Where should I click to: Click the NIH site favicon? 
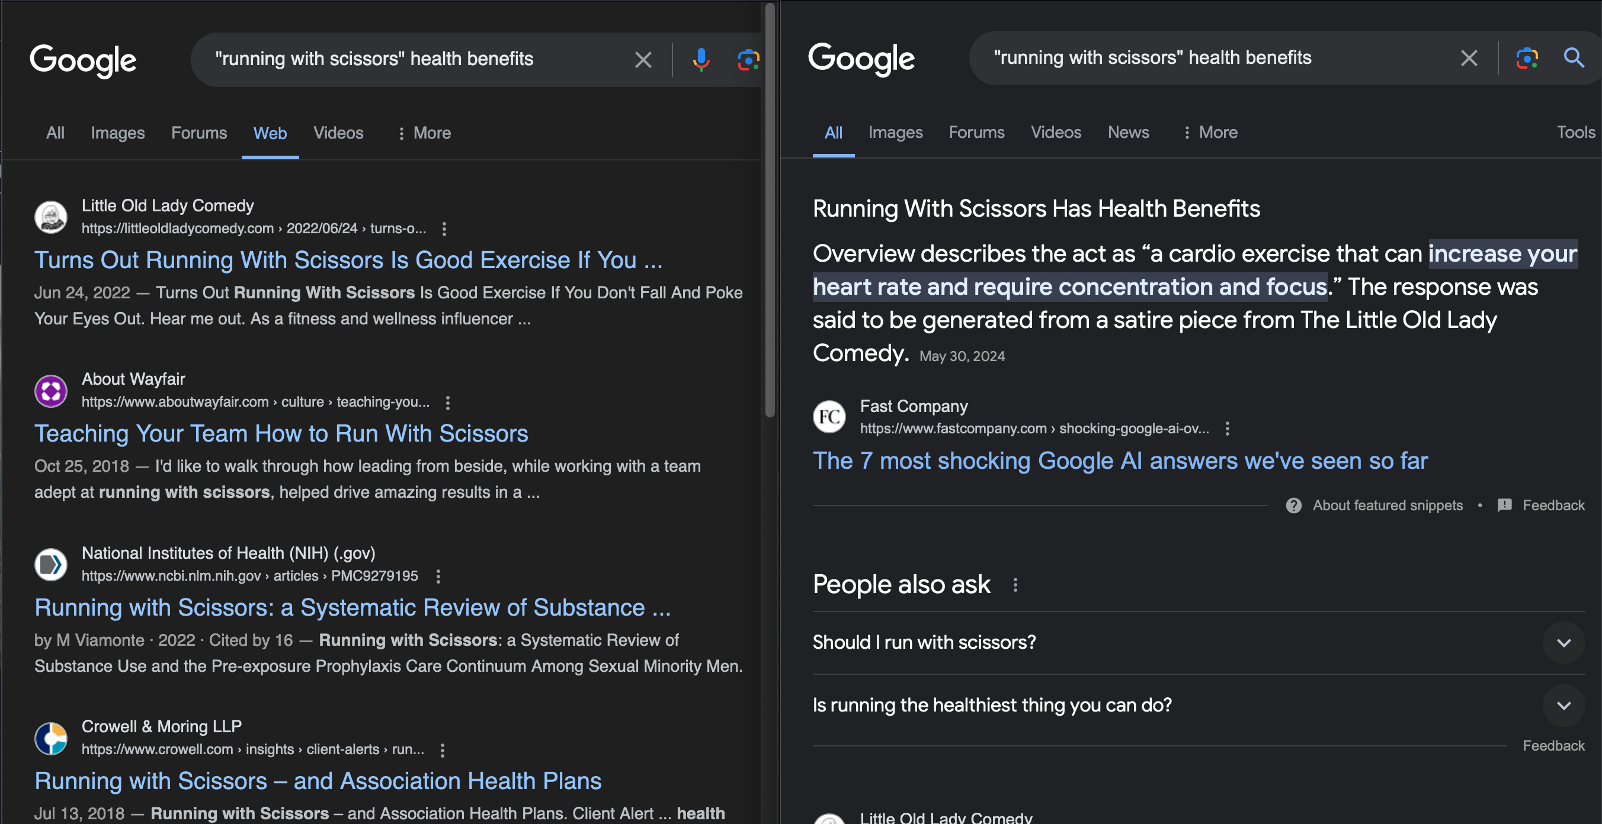[51, 564]
